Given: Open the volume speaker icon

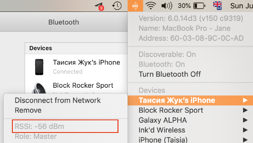Looking at the screenshot, I should (167, 6).
